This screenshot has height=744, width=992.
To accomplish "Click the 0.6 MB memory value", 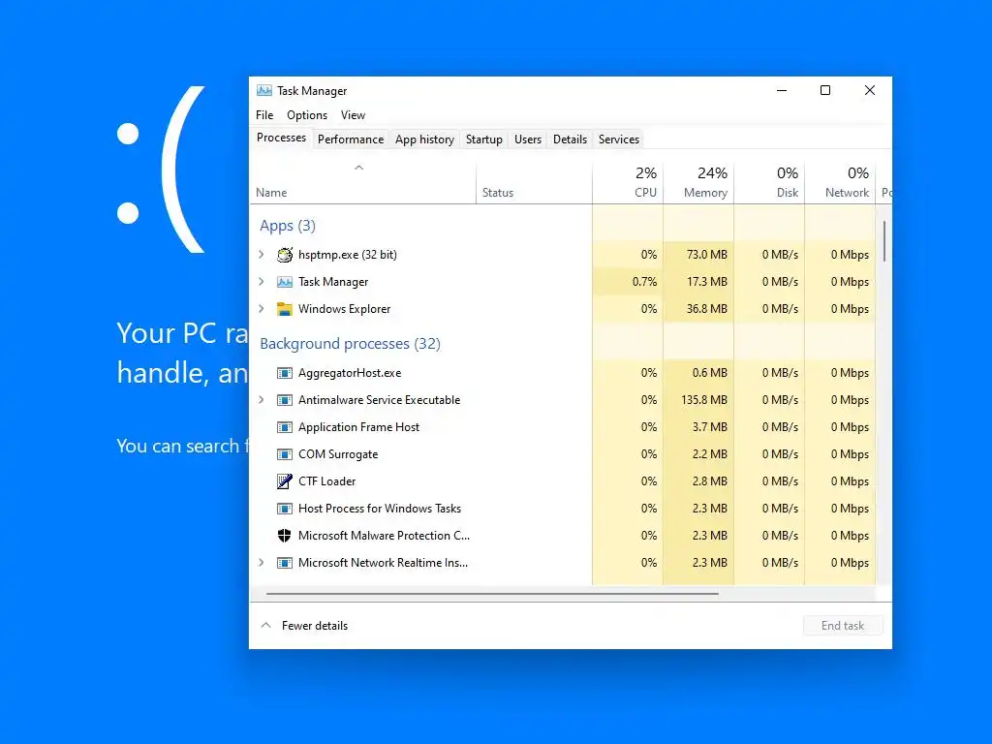I will click(x=710, y=373).
